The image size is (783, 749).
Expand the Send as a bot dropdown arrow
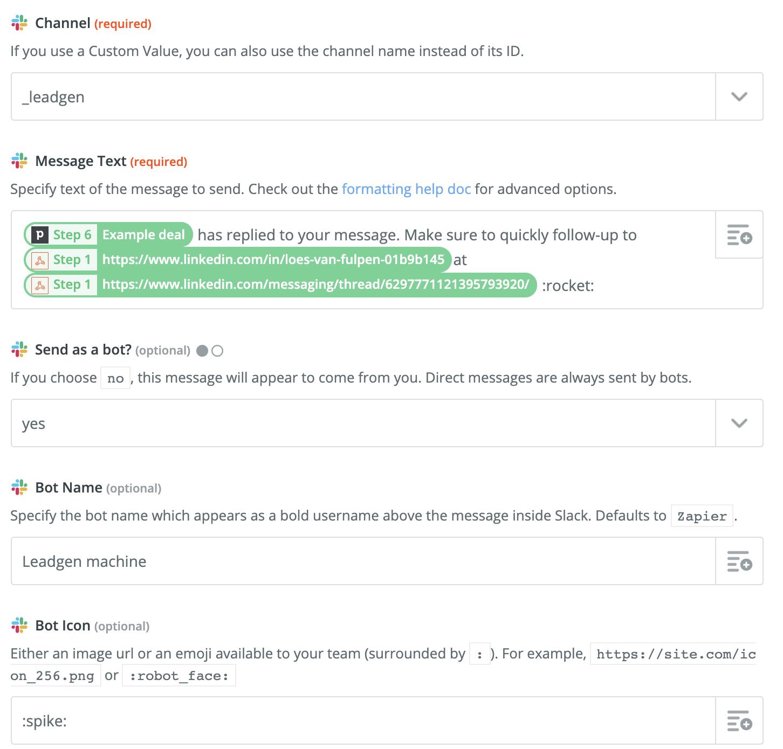(739, 423)
